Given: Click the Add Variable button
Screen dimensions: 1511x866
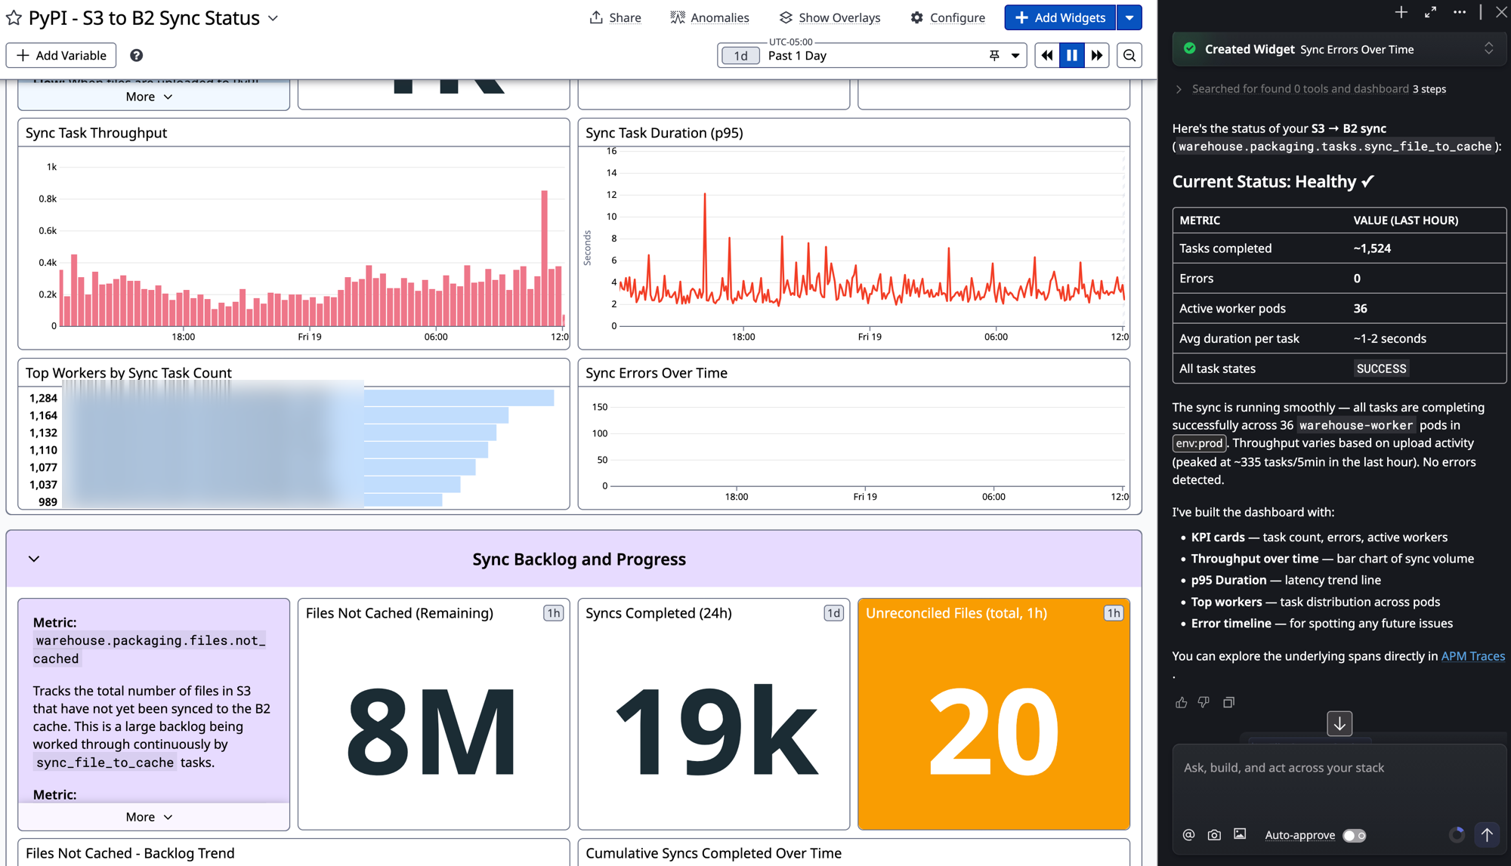Looking at the screenshot, I should (61, 55).
